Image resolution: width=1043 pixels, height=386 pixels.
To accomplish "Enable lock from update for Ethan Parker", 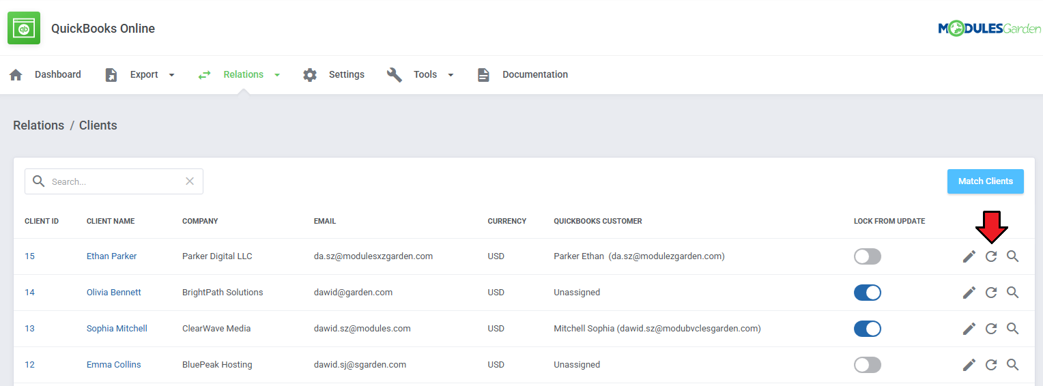I will coord(868,256).
